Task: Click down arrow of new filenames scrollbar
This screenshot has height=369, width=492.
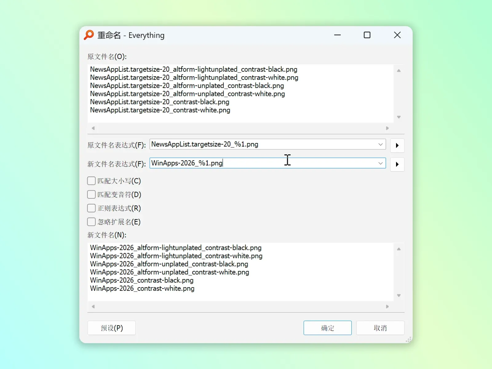Action: pos(399,296)
